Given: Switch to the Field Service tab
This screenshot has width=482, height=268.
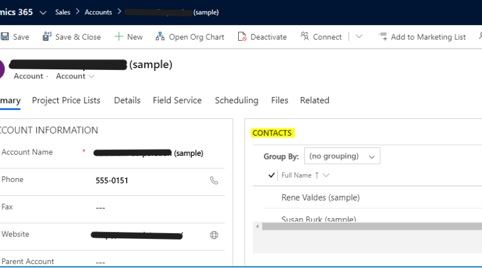Looking at the screenshot, I should click(x=177, y=100).
